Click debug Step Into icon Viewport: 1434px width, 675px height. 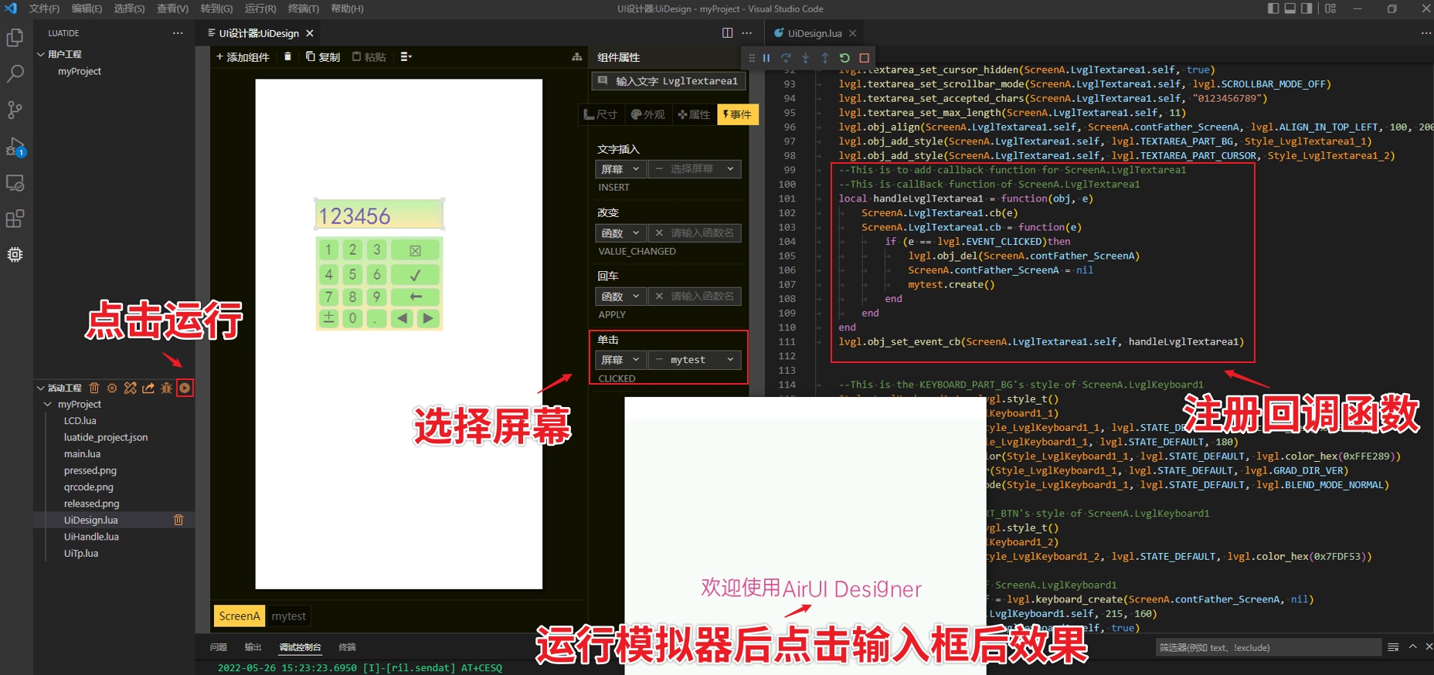pos(805,58)
